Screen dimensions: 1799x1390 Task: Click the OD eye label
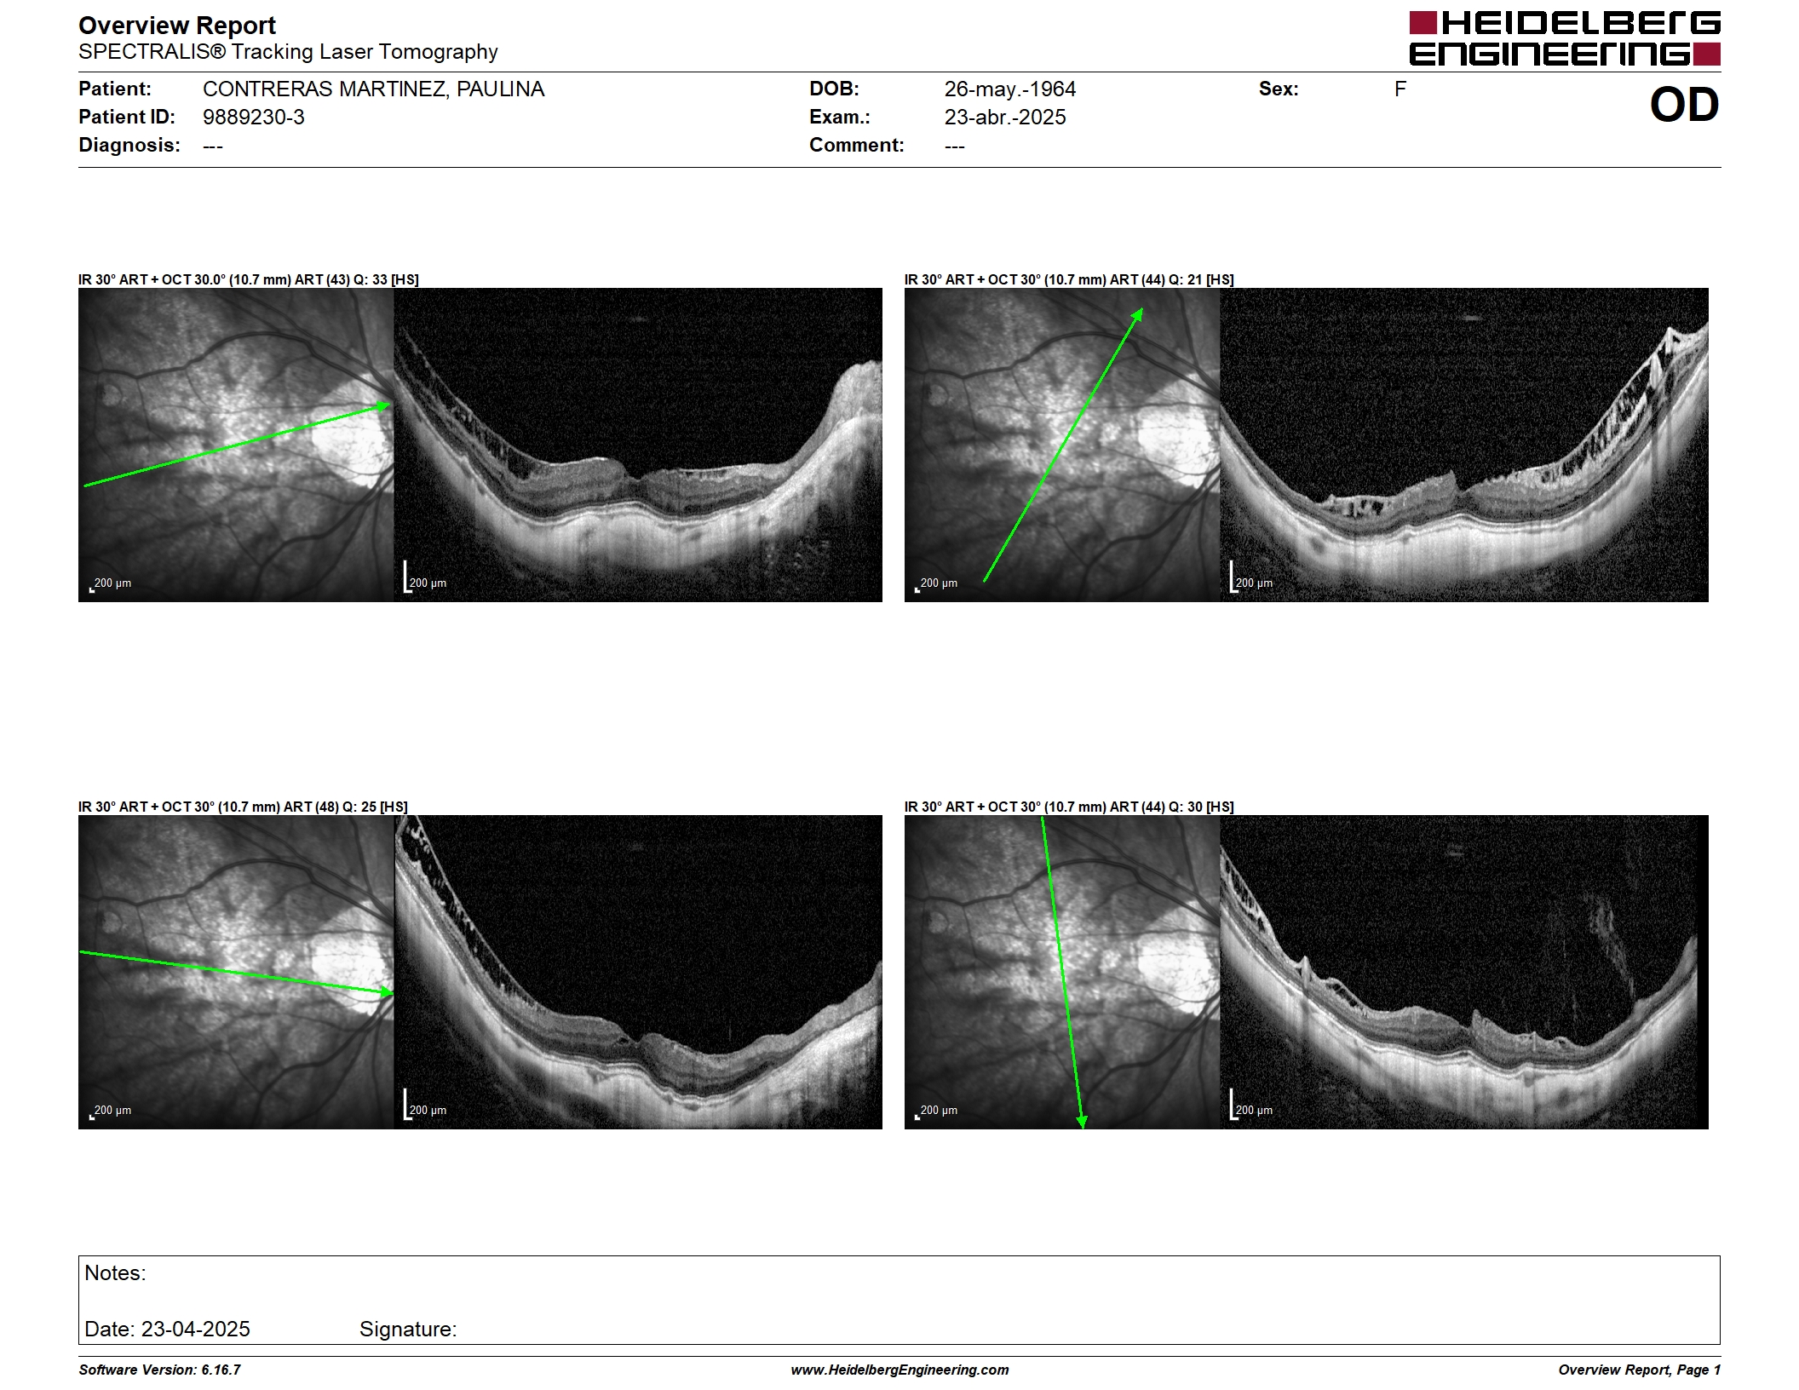pos(1684,106)
